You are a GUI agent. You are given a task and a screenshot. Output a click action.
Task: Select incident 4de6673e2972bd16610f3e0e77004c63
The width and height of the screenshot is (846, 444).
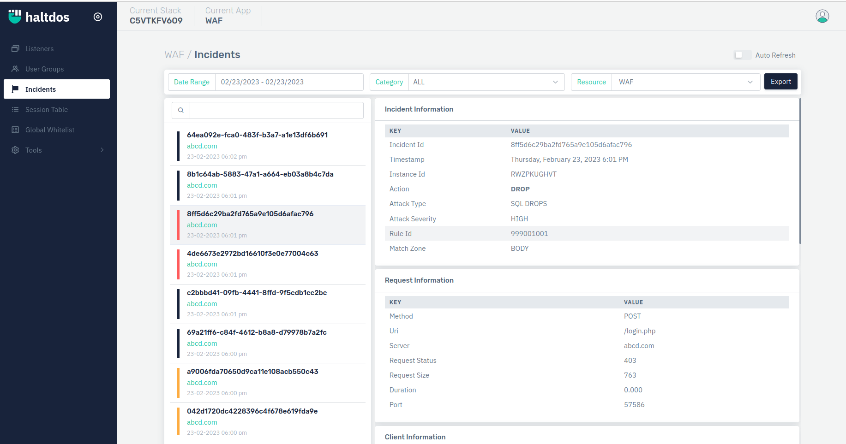tap(268, 264)
